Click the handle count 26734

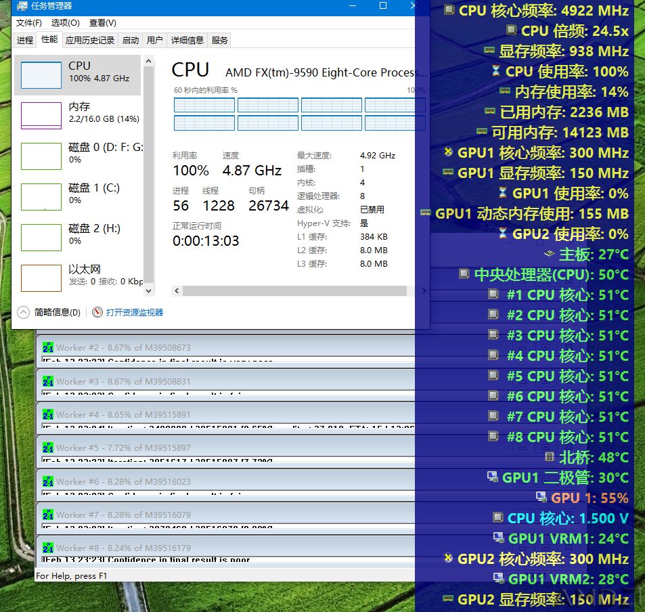click(x=269, y=206)
